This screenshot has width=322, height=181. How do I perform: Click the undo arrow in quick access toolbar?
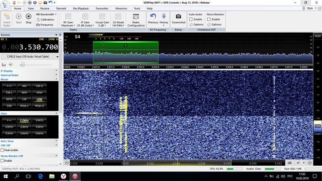click(50, 2)
